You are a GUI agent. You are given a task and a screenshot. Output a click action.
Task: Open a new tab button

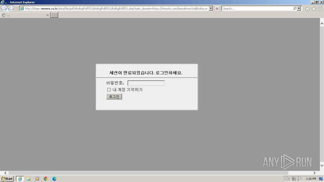(x=54, y=15)
